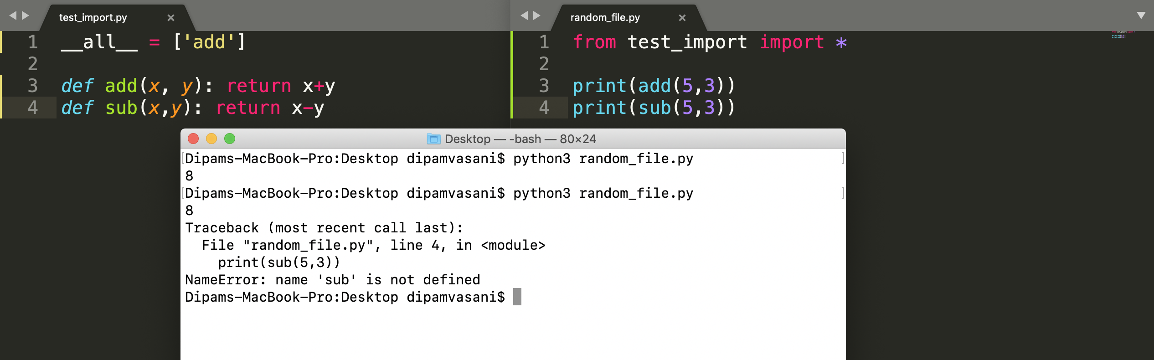Click the first '8' output in Terminal

(x=189, y=176)
